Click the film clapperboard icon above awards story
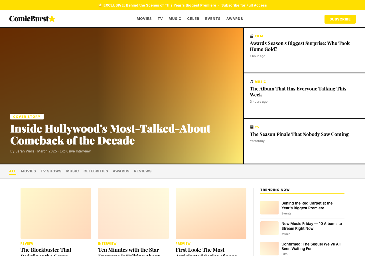 pos(251,36)
